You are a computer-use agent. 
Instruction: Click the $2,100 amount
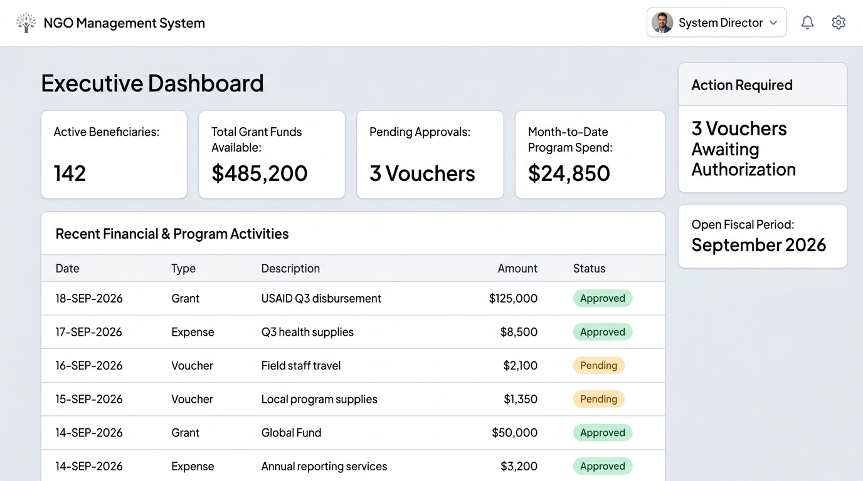521,366
